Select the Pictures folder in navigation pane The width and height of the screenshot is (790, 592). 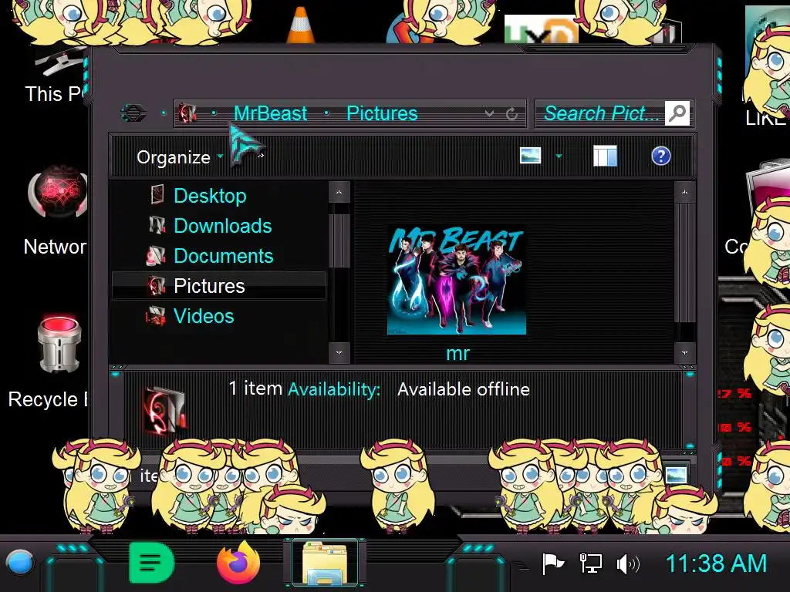218,286
